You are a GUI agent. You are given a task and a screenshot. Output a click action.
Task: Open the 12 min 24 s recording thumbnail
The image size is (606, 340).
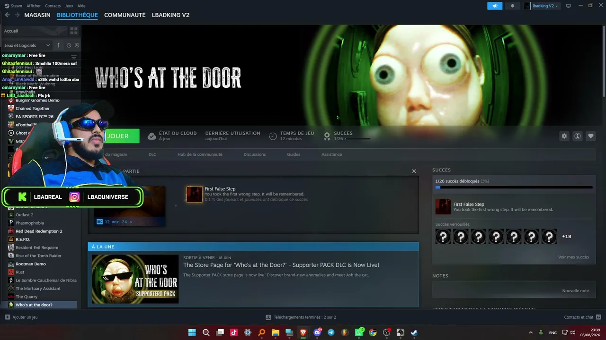(x=130, y=206)
